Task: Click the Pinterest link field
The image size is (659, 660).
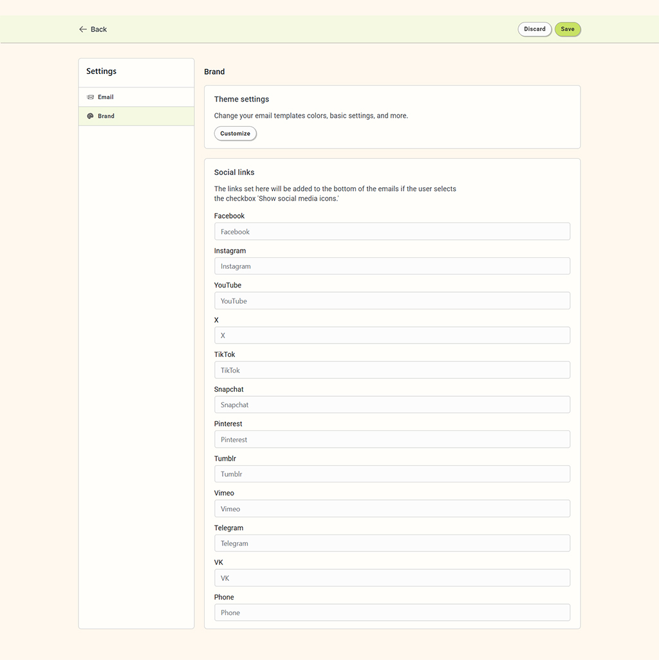Action: tap(391, 440)
